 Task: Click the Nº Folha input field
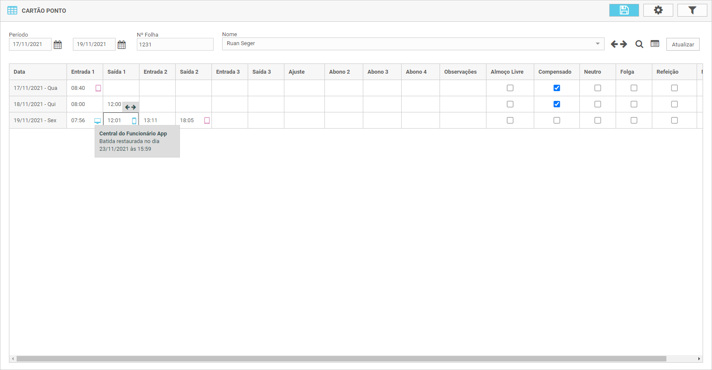click(175, 45)
